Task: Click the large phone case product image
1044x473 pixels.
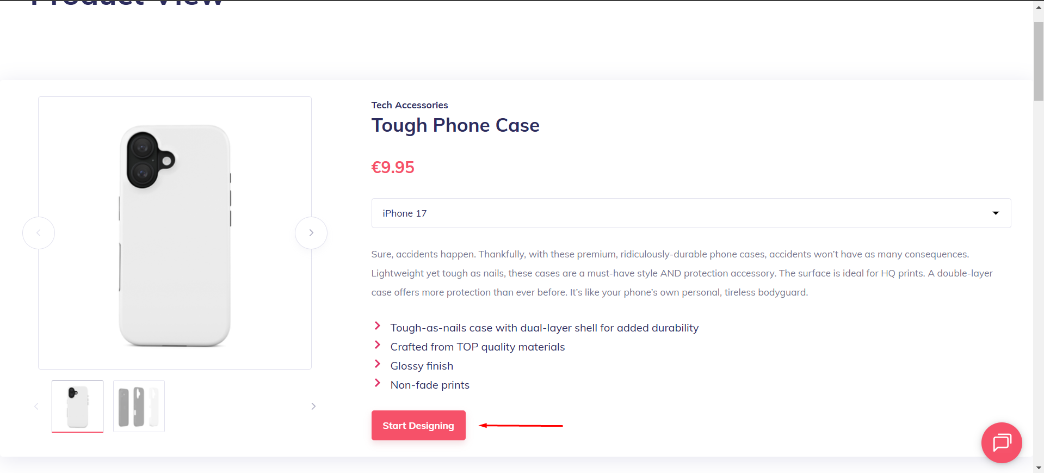Action: [175, 234]
